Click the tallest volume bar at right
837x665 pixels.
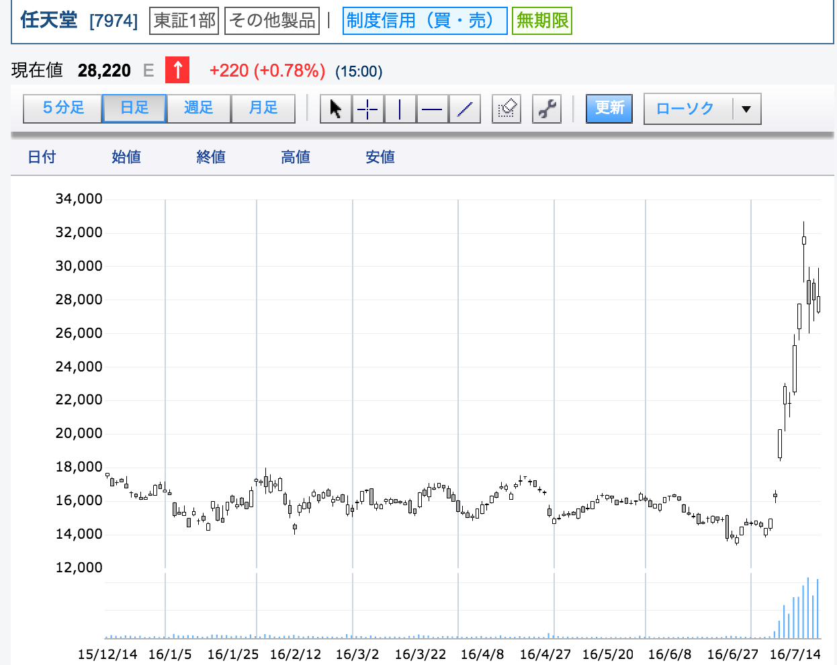[808, 608]
